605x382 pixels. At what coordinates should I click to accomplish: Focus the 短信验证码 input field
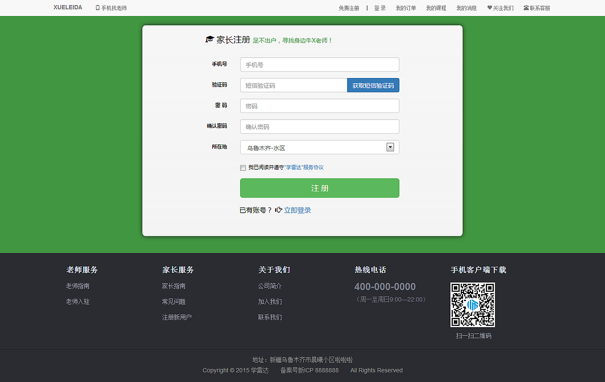point(294,85)
